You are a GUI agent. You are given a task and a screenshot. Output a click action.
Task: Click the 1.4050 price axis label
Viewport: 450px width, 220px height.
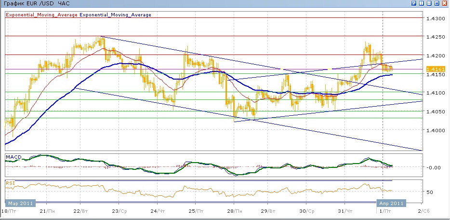click(x=436, y=112)
